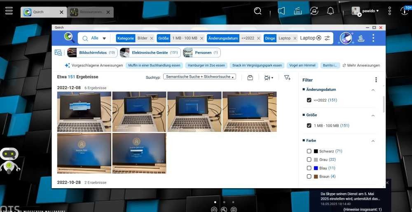Remove the Kategorie Bilder filter chip
The height and width of the screenshot is (212, 412).
click(152, 38)
